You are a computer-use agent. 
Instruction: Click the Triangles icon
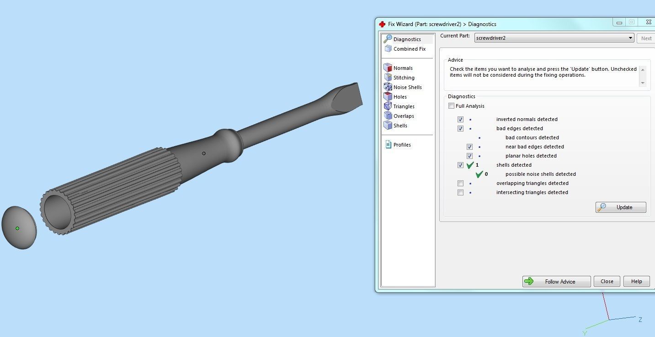(x=388, y=106)
